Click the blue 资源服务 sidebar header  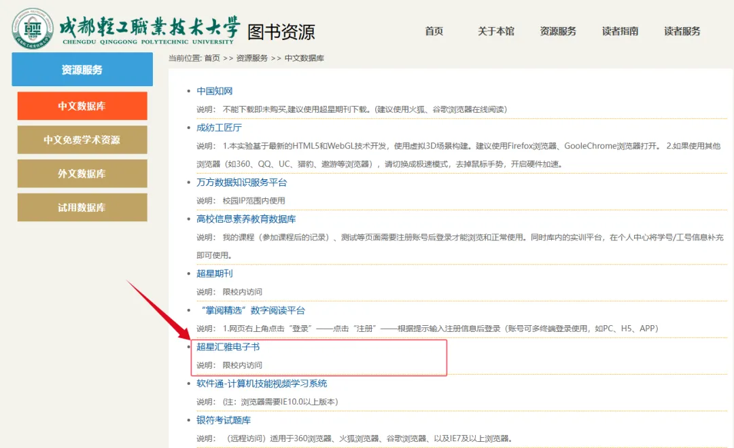click(82, 69)
